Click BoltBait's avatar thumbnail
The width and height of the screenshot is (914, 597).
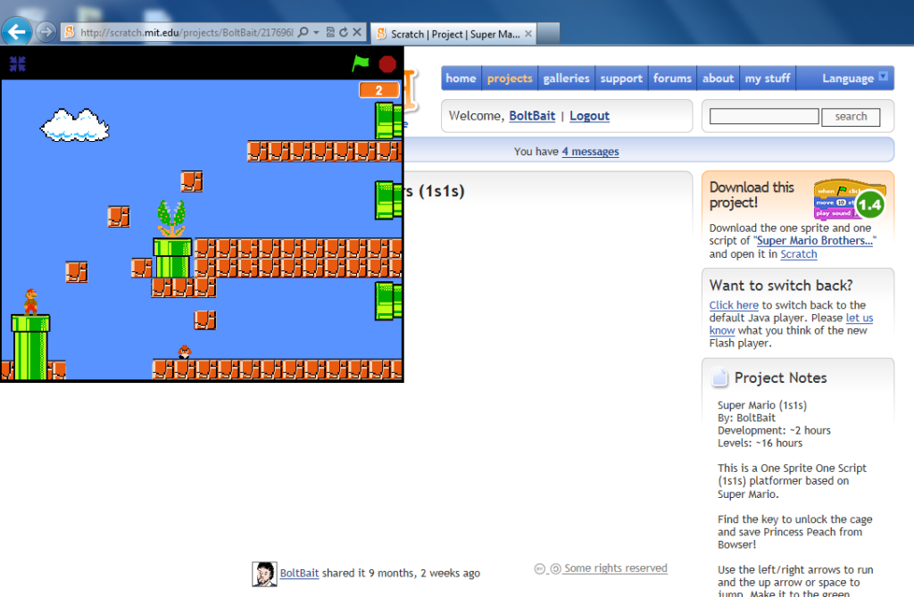pos(263,574)
